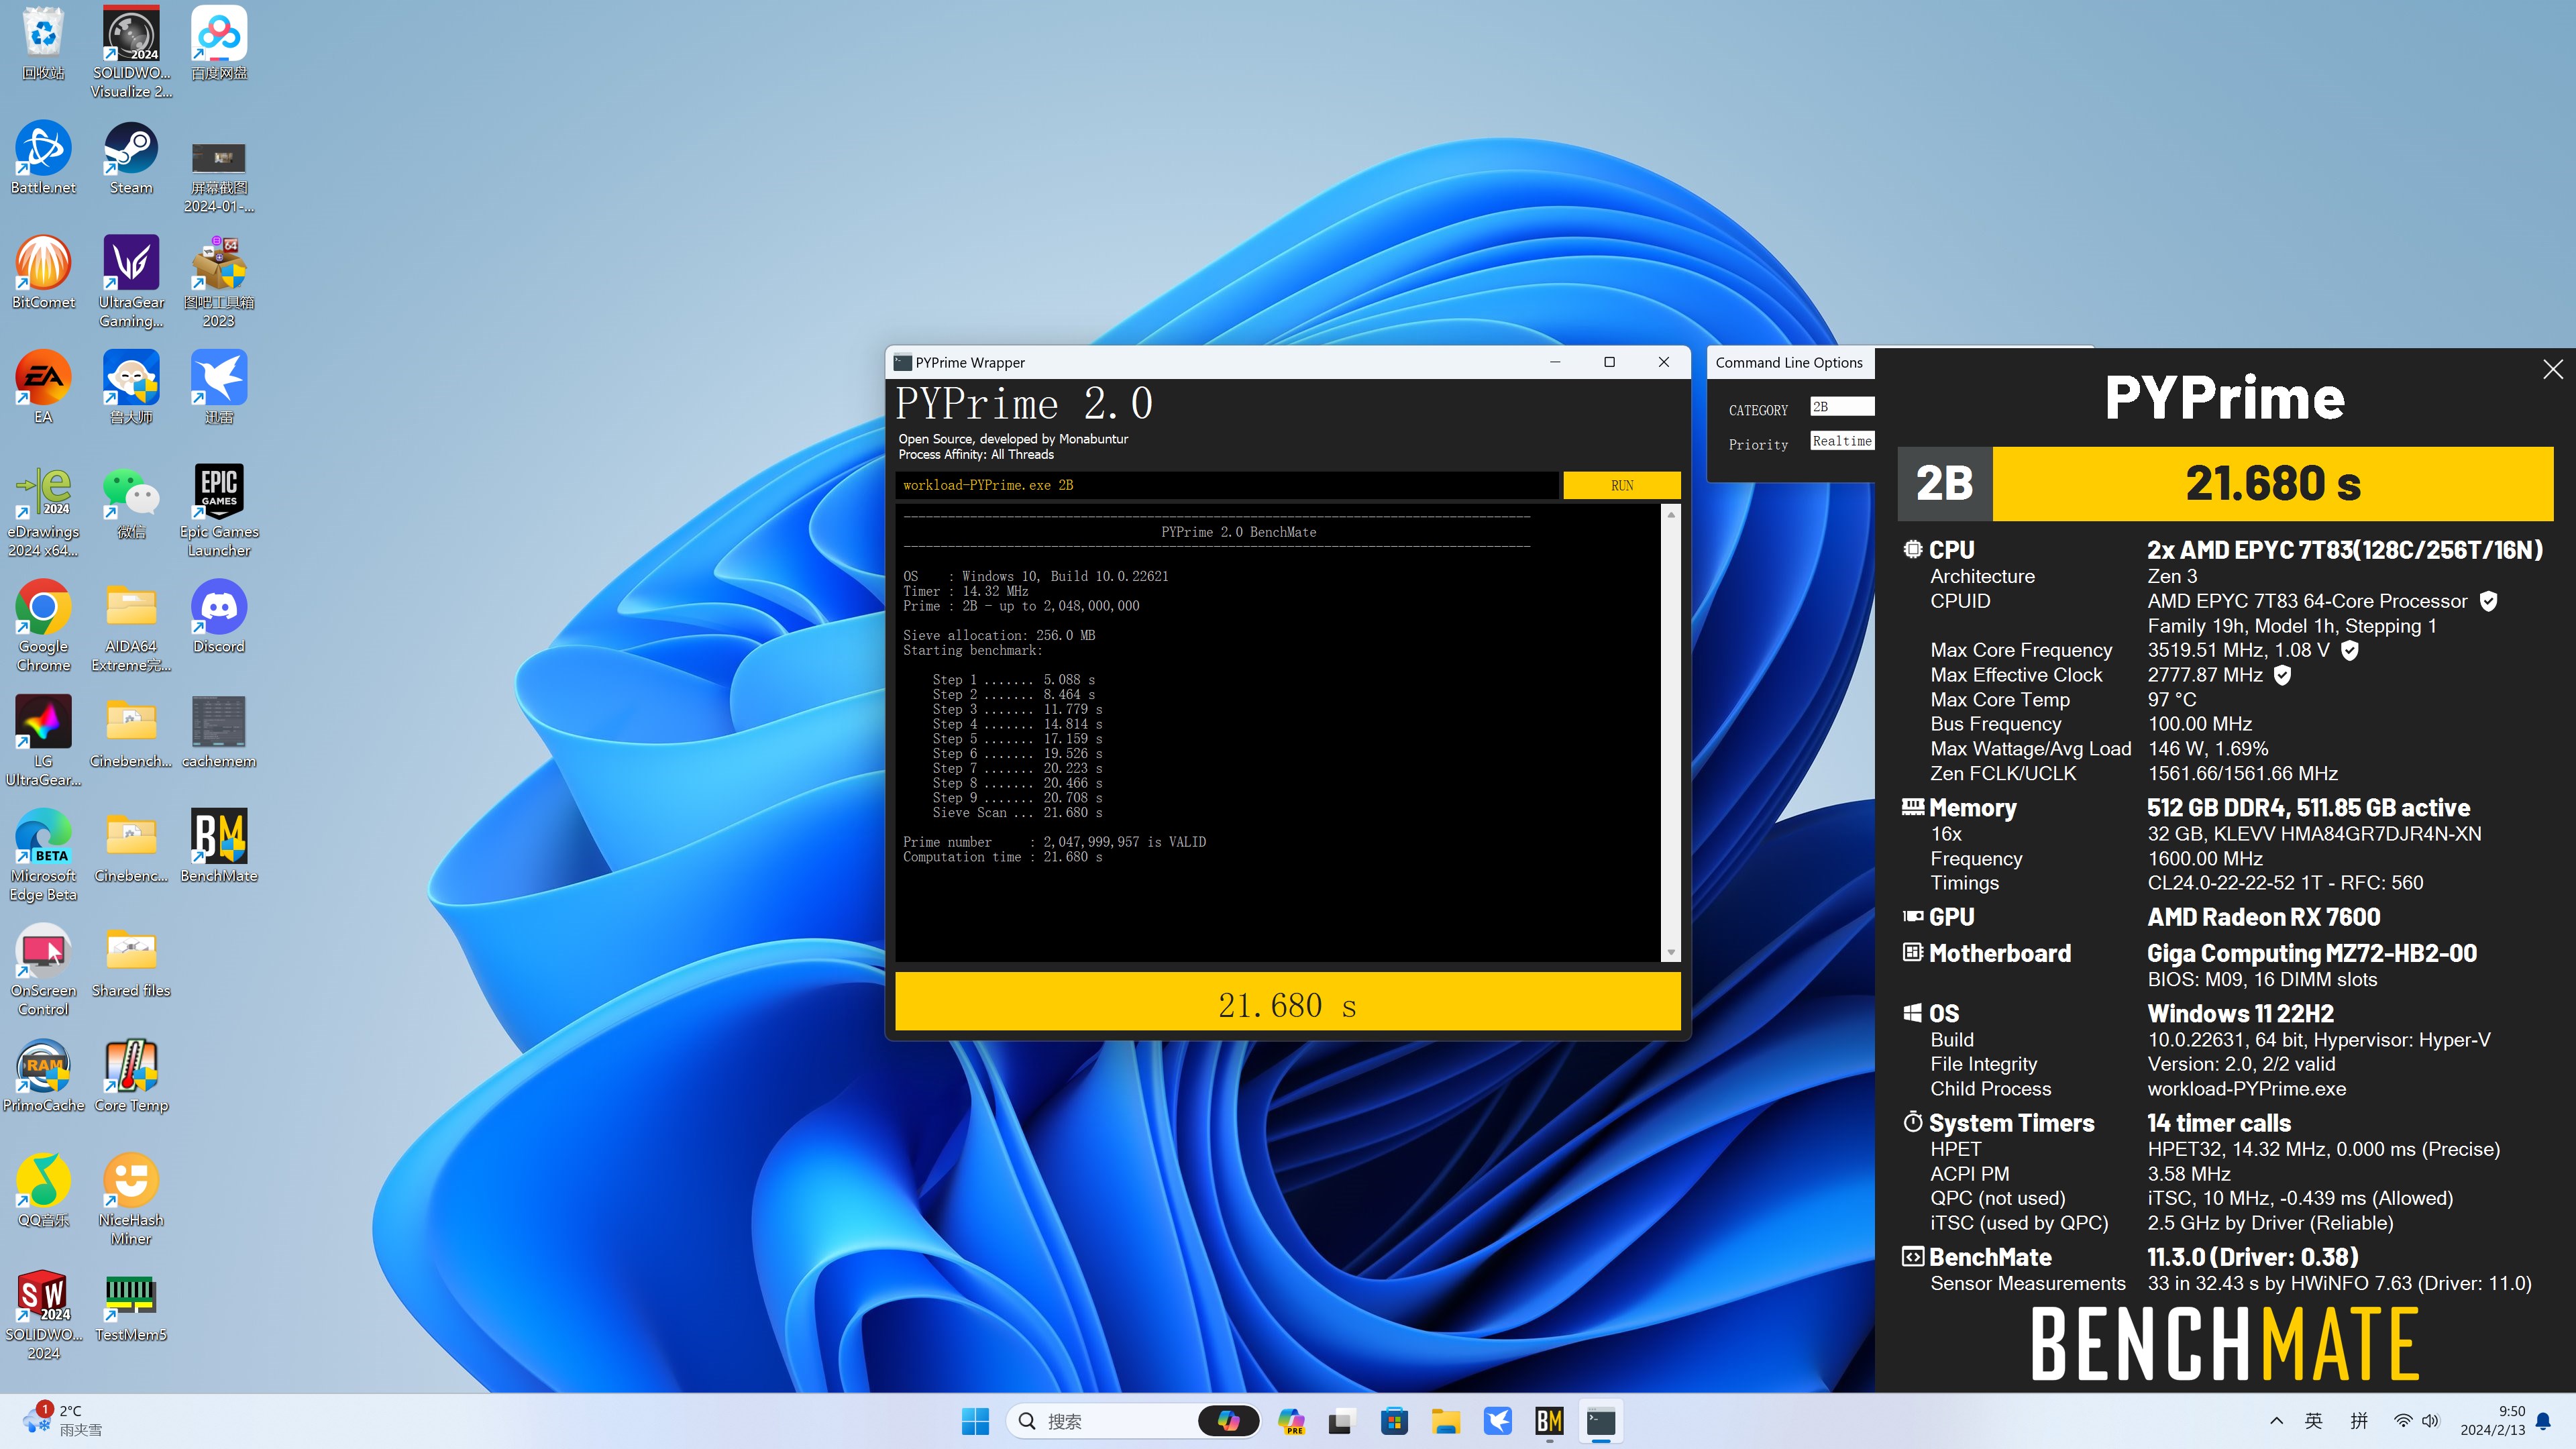The height and width of the screenshot is (1449, 2576).
Task: Click scroll-down arrow in PYPrime console
Action: [x=1670, y=952]
